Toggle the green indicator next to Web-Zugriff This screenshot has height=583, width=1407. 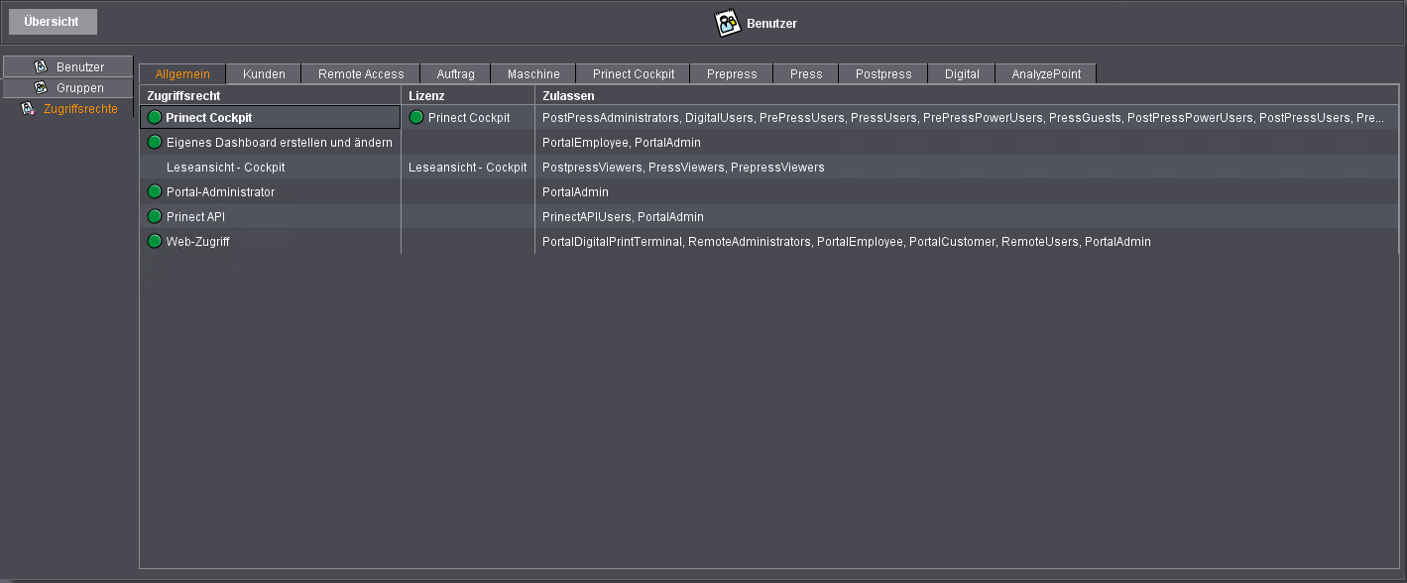(154, 241)
